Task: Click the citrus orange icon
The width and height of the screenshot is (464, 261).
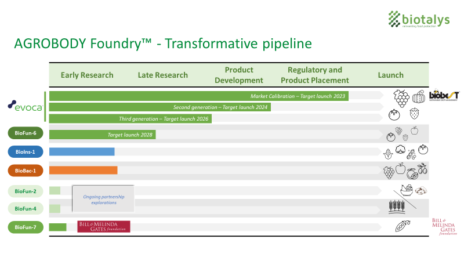Action: pos(412,173)
